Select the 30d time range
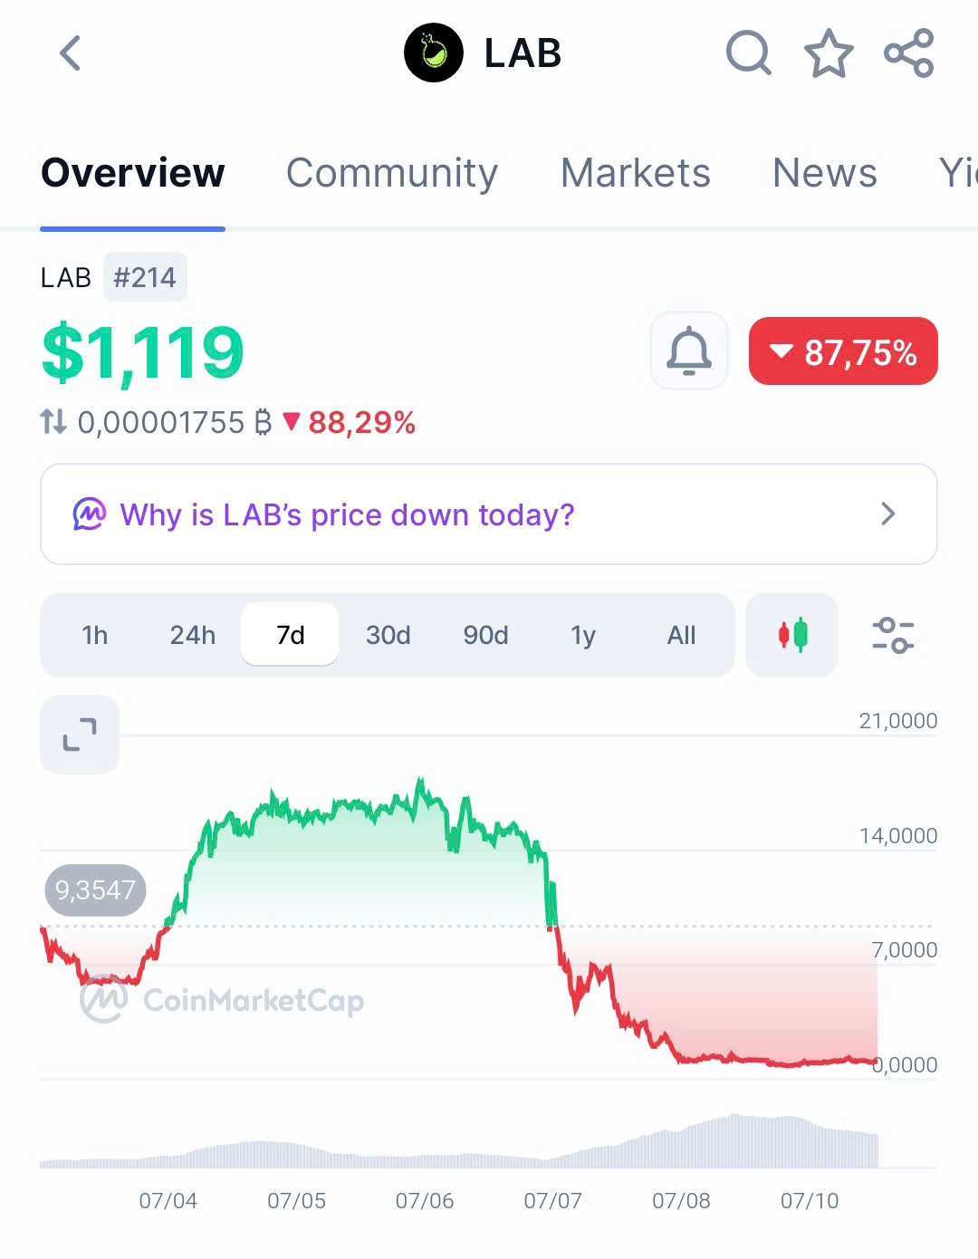The image size is (978, 1259). (388, 635)
